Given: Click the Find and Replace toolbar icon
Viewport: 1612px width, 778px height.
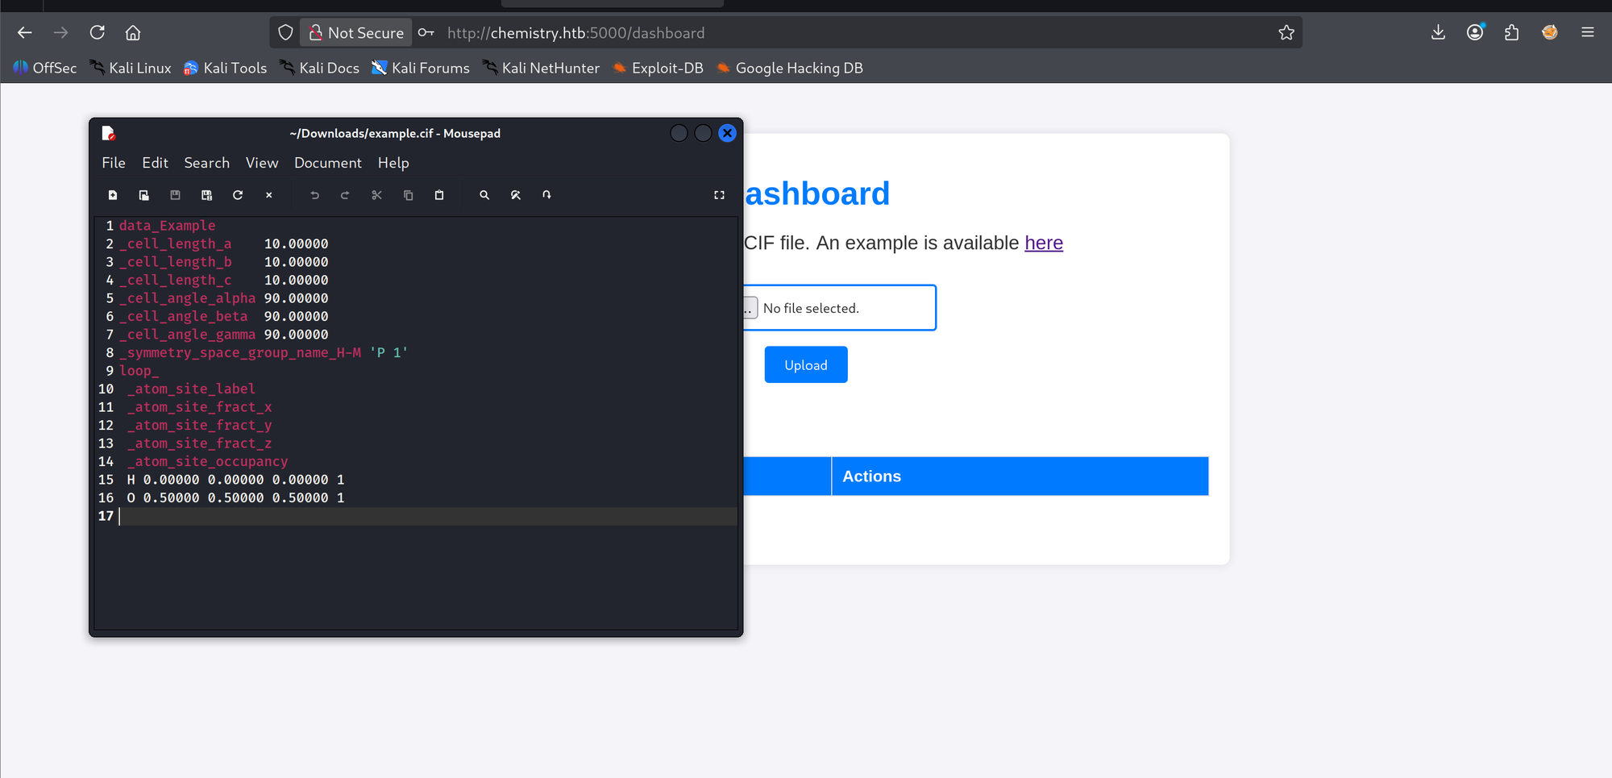Looking at the screenshot, I should click(x=516, y=195).
